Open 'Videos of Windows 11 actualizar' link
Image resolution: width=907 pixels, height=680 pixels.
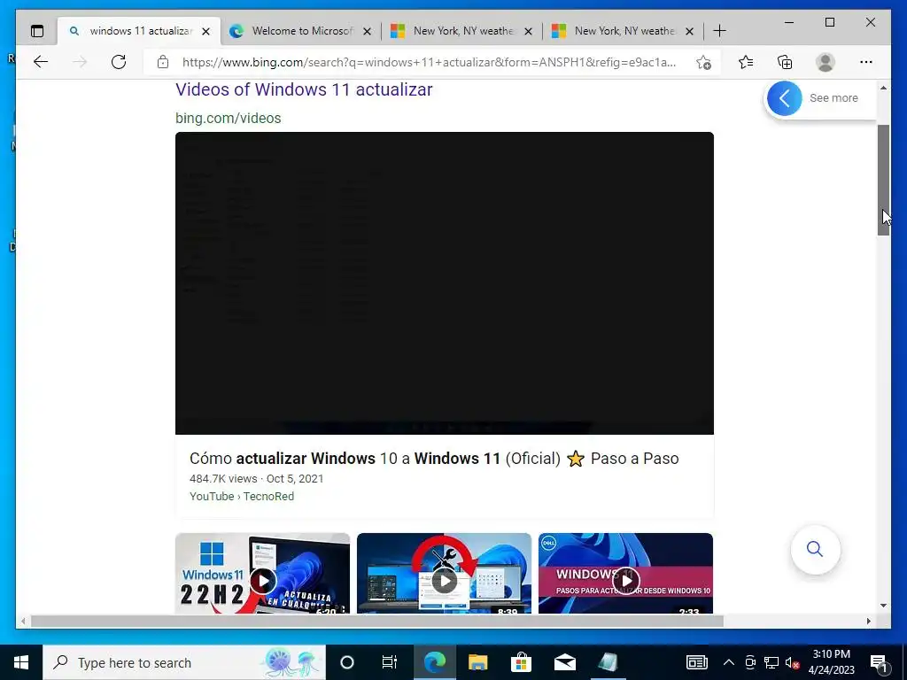tap(304, 89)
